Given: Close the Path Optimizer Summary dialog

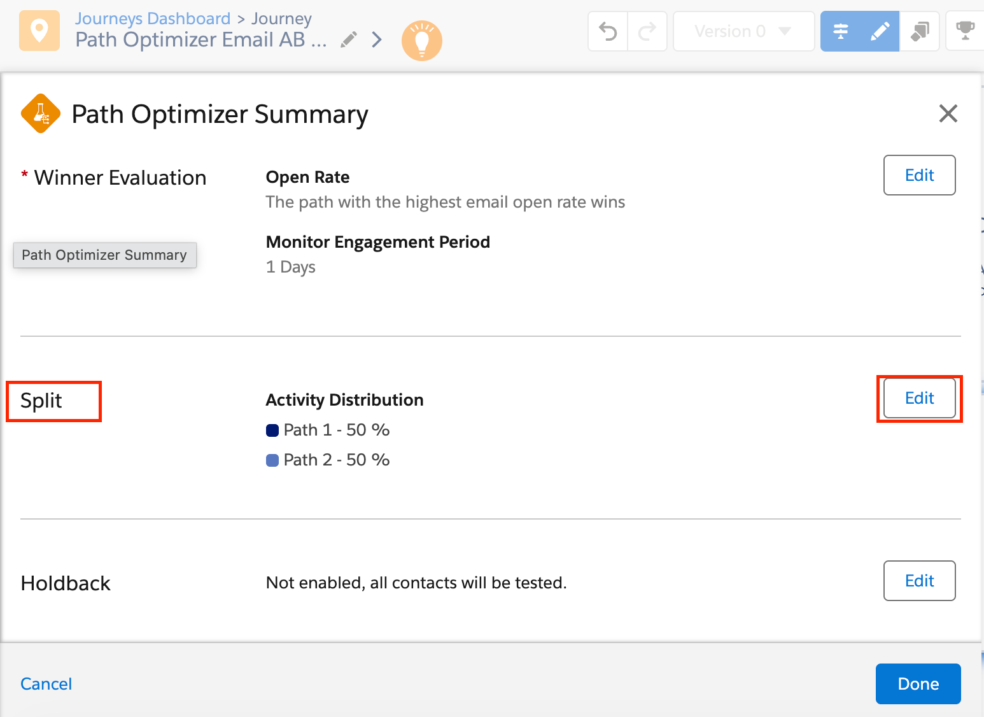Looking at the screenshot, I should (948, 114).
